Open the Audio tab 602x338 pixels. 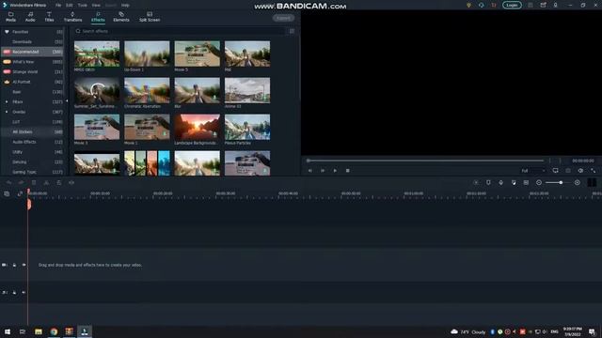[30, 17]
